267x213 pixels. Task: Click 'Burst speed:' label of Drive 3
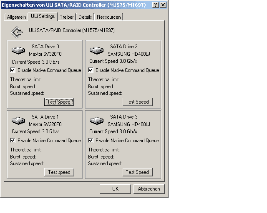pos(101,157)
